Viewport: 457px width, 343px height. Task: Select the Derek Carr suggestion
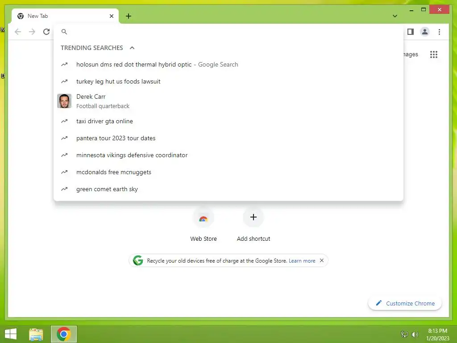pos(228,101)
